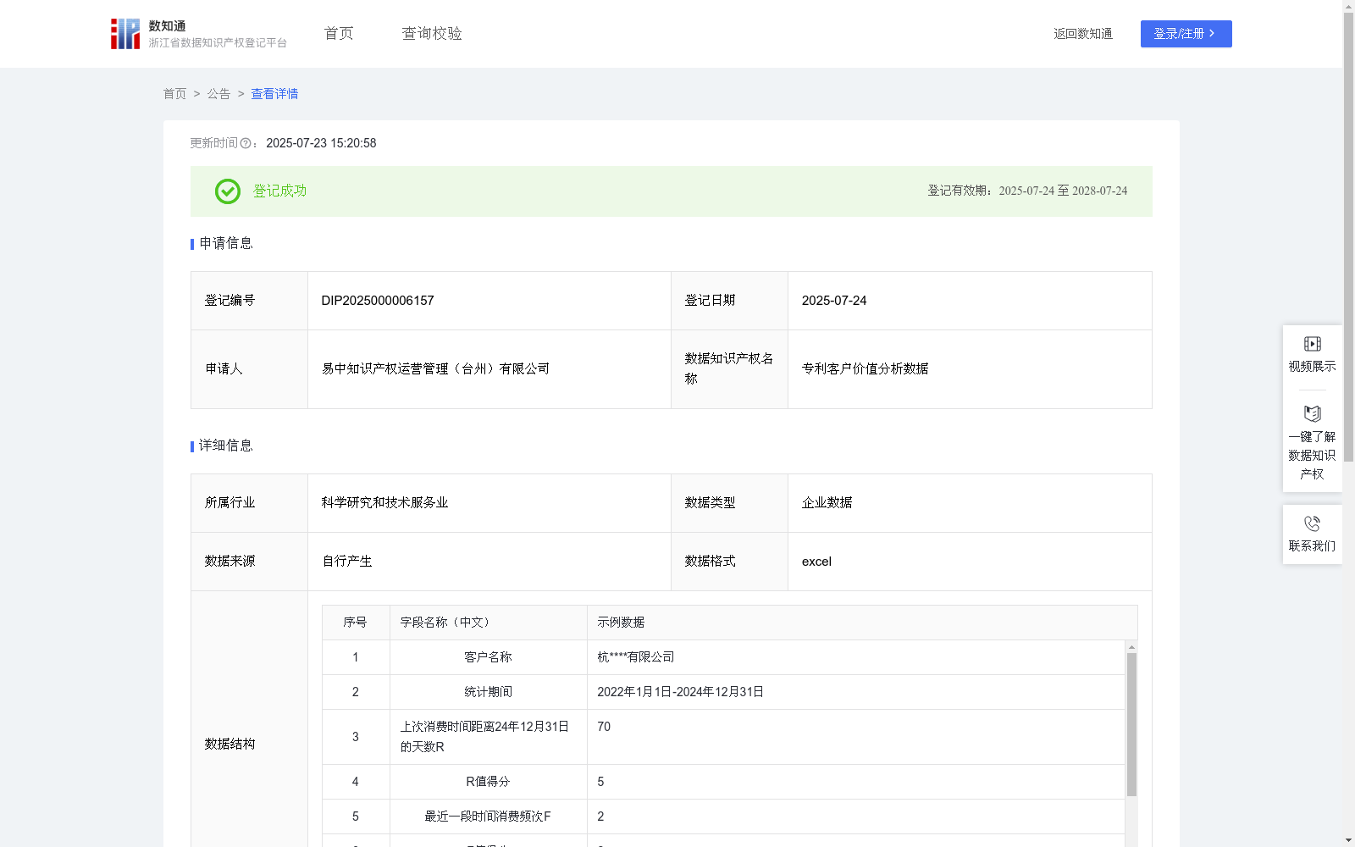Open the 查询校验 navigation menu item

[432, 34]
